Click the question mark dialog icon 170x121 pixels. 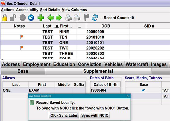[x=32, y=102]
